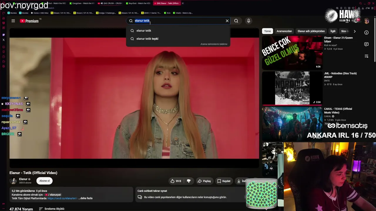This screenshot has width=376, height=211.
Task: Select the 'İlgili' filter chip
Action: click(333, 31)
